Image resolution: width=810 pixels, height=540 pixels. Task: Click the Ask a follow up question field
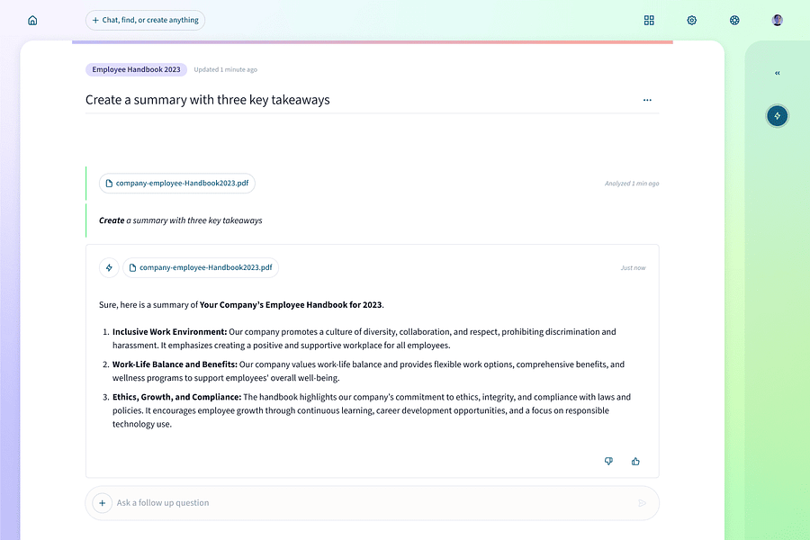pyautogui.click(x=270, y=502)
